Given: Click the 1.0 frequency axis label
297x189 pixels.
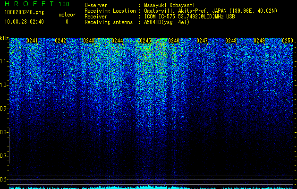Looking at the screenshot, I should click(4, 85).
